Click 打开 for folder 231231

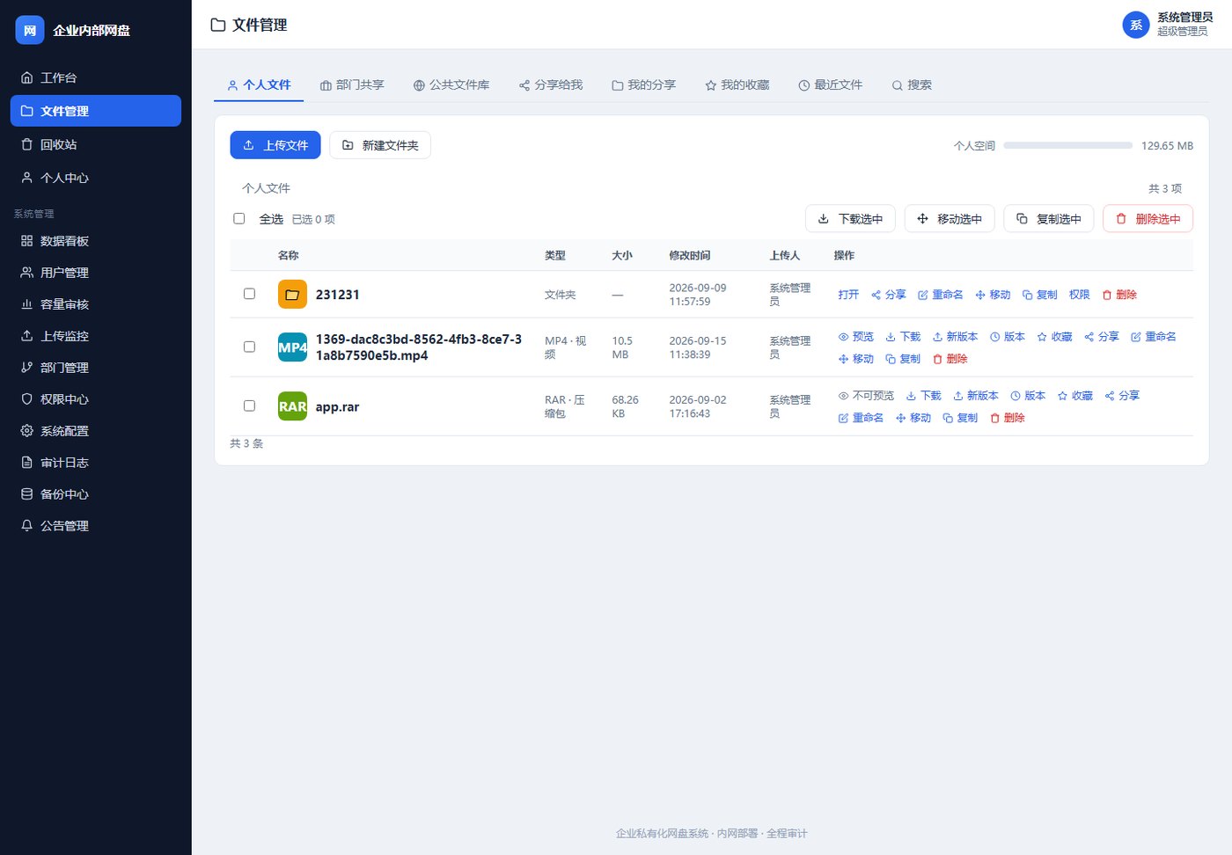pos(848,295)
